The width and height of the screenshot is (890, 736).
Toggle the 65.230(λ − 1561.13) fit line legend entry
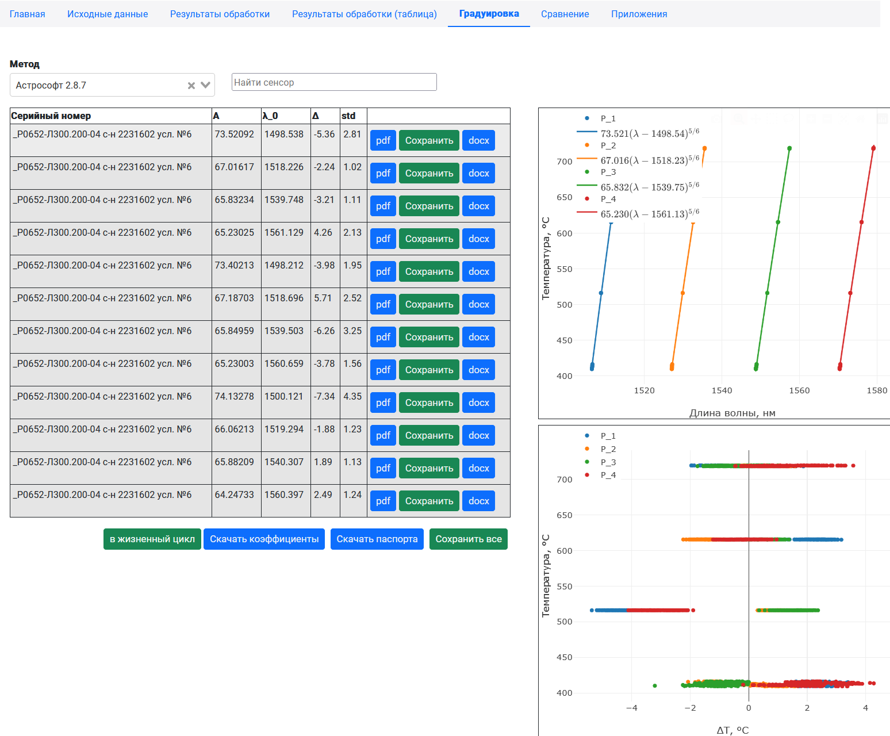638,213
